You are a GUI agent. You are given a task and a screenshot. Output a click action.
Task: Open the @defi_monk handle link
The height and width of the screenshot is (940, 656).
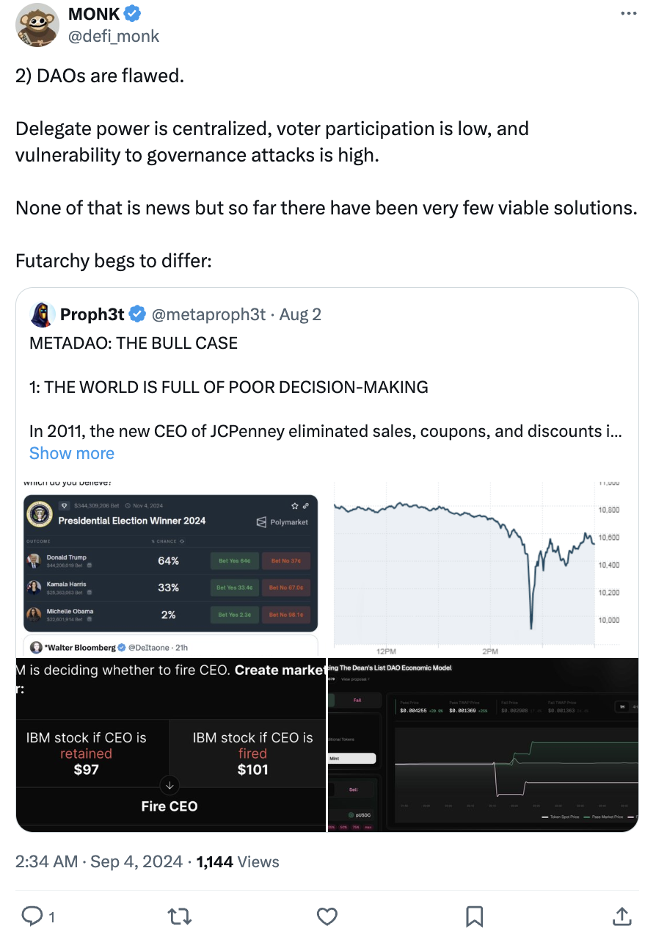(x=114, y=36)
